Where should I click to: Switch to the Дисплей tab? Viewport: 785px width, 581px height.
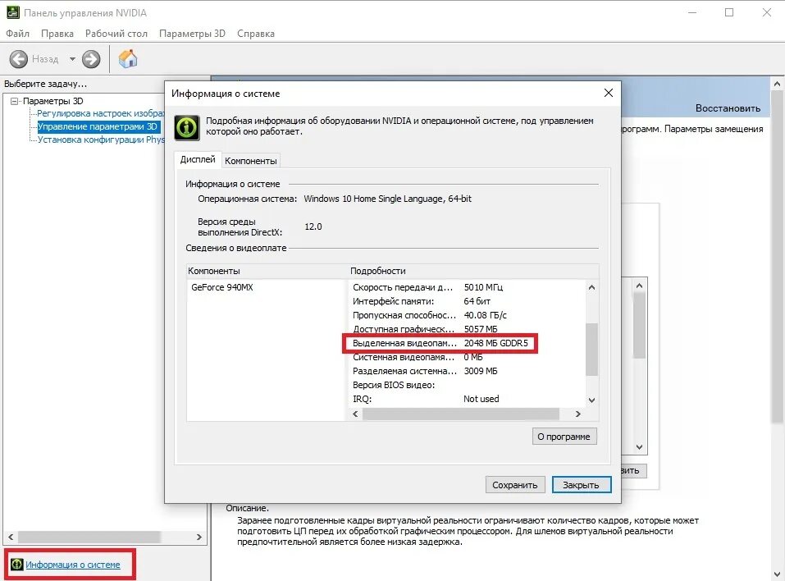coord(198,159)
